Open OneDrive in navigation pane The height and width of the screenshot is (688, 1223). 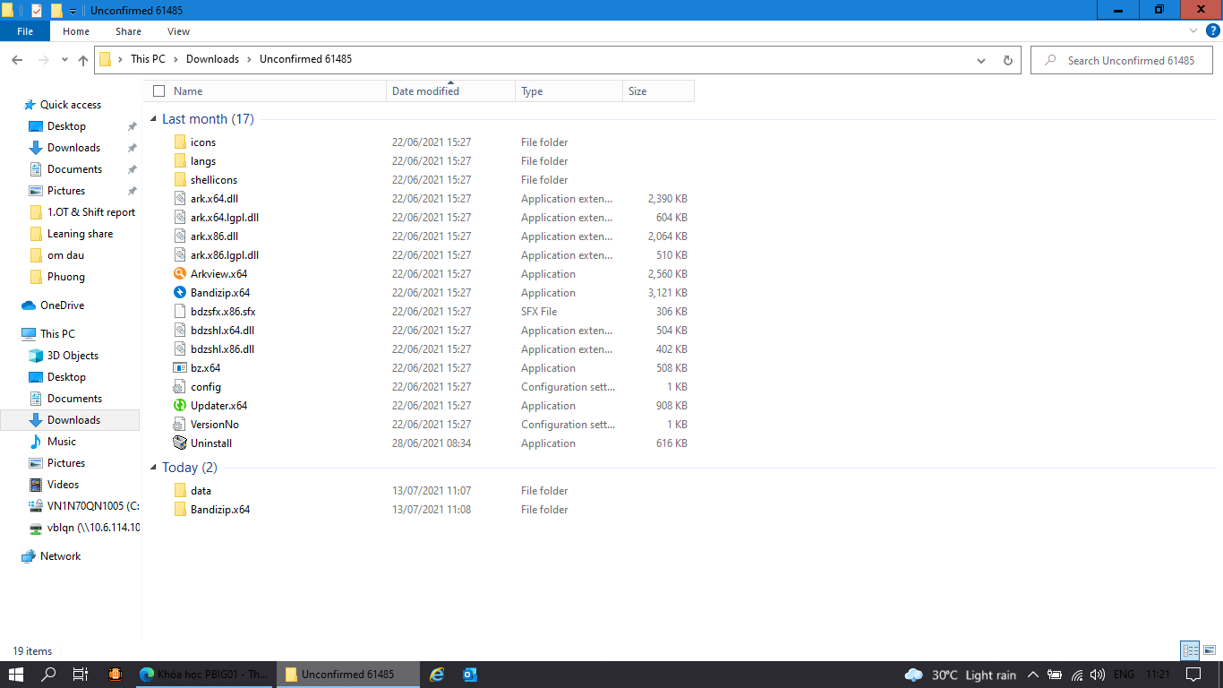62,305
